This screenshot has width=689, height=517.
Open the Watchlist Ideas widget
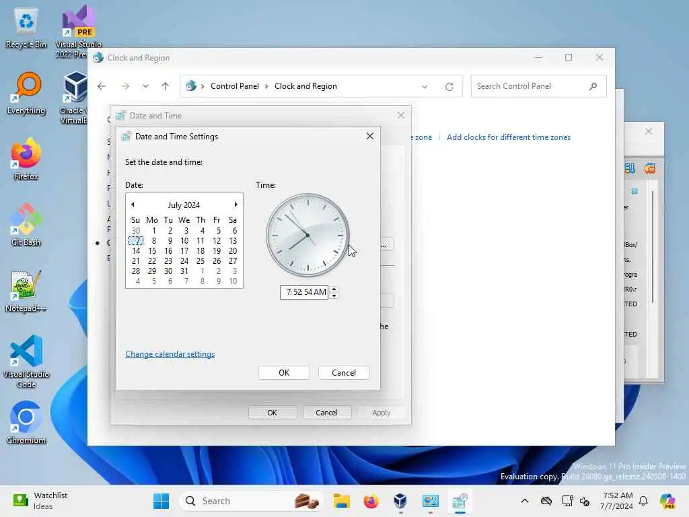[40, 501]
